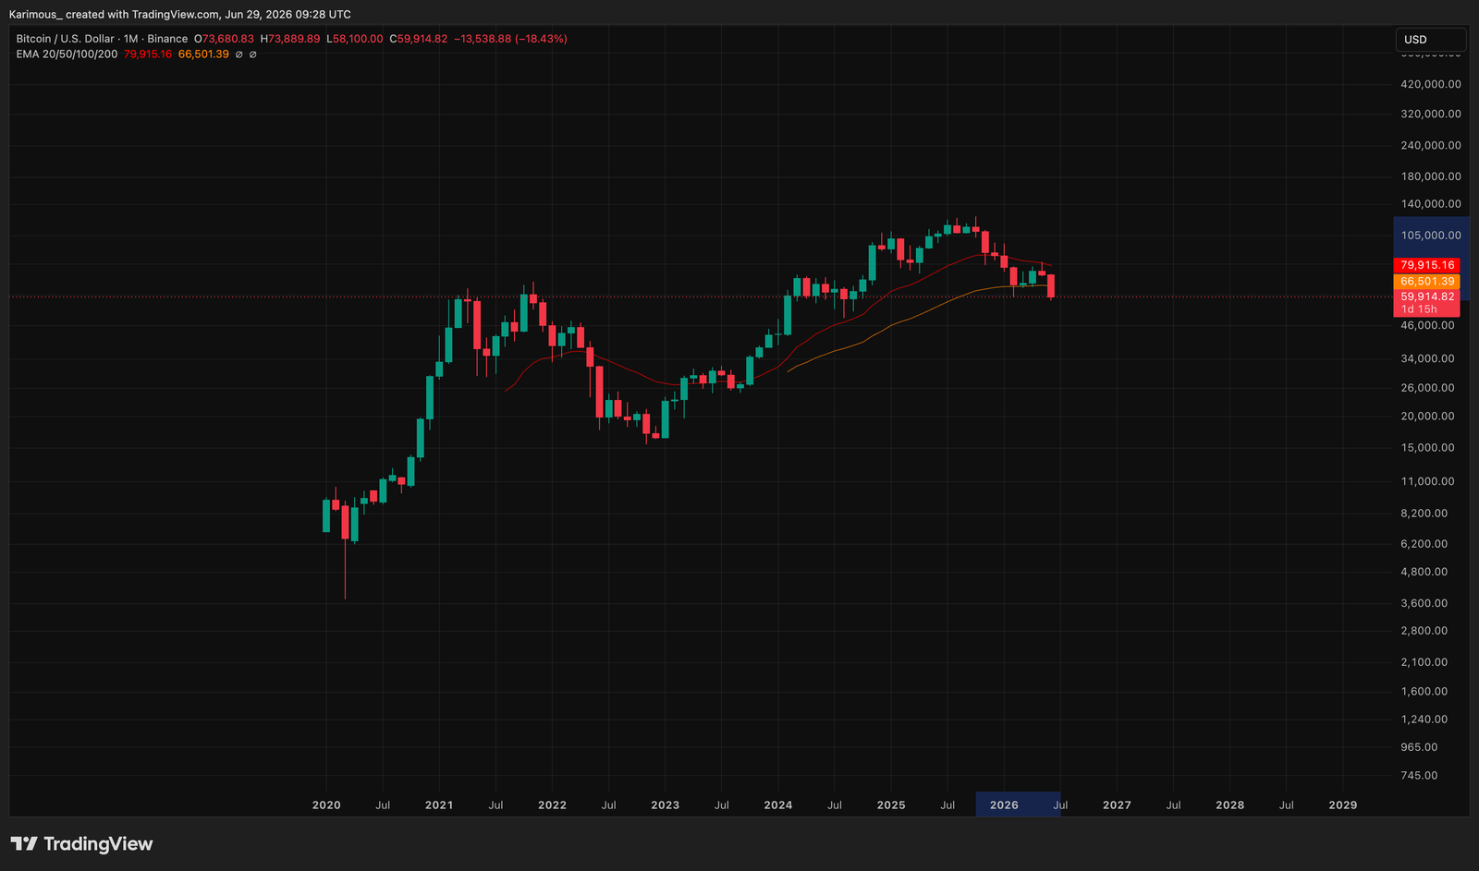This screenshot has width=1479, height=871.
Task: Click the 2021 time axis label
Action: (439, 805)
